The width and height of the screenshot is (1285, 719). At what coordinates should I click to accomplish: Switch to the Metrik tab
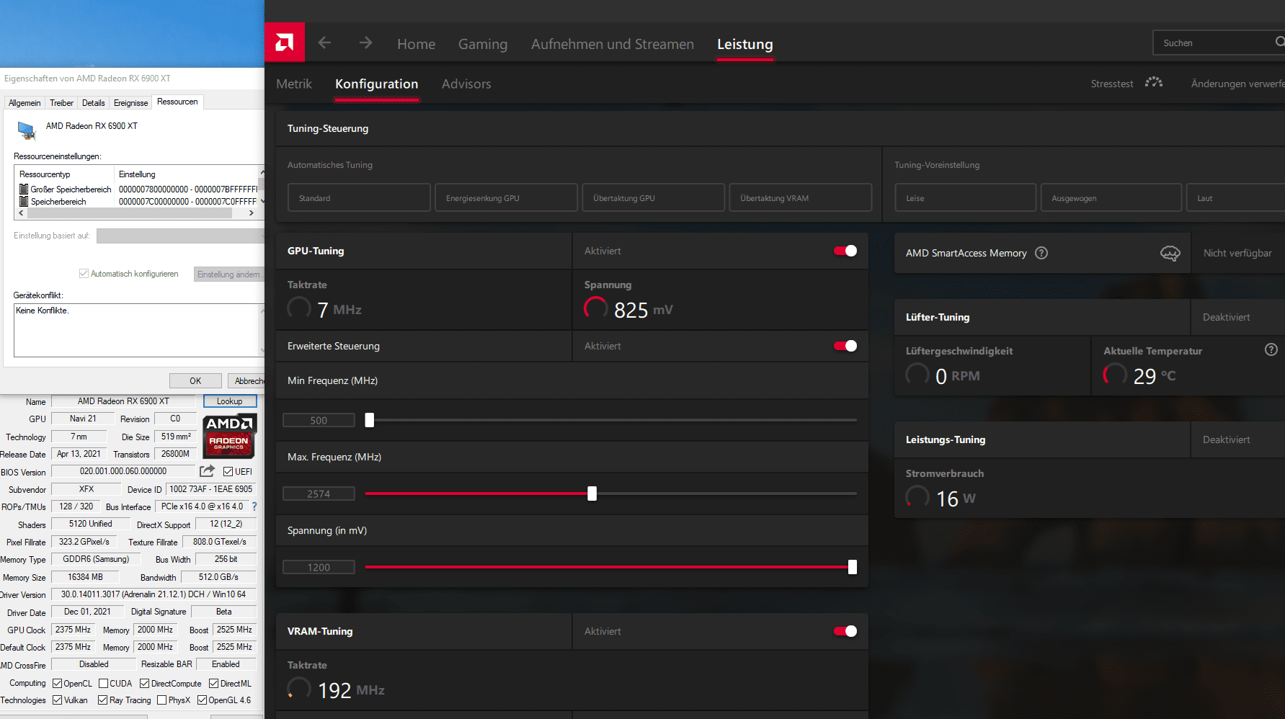tap(294, 84)
